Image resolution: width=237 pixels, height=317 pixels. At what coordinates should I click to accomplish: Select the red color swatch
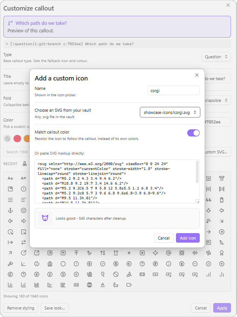coord(17,139)
